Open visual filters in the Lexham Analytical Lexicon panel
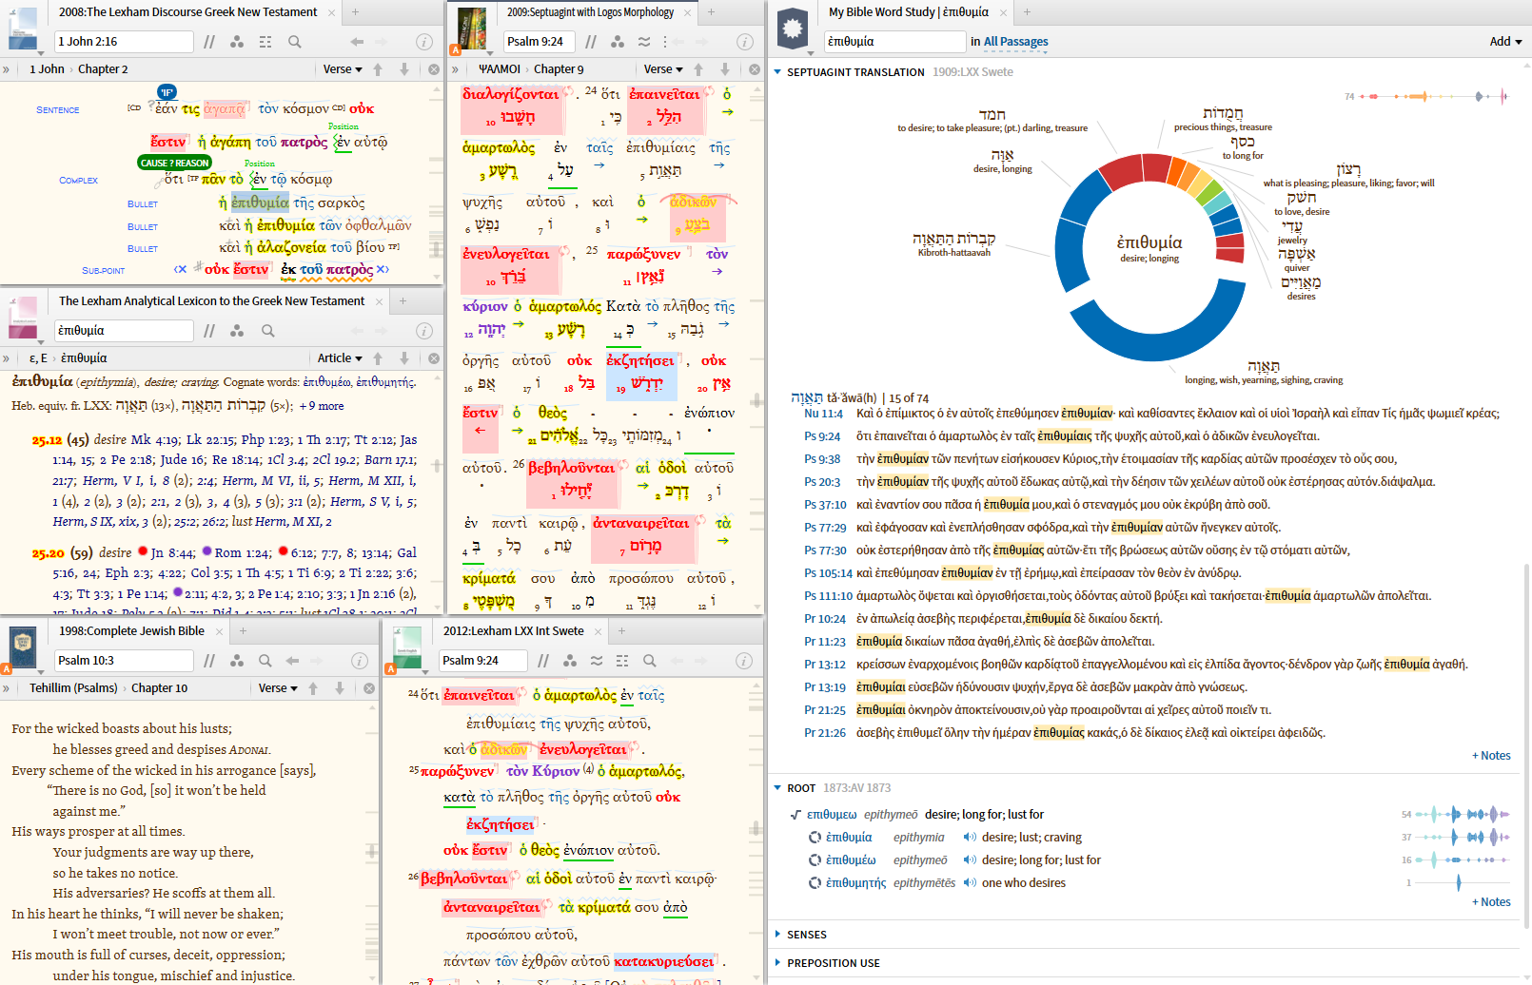 point(237,331)
